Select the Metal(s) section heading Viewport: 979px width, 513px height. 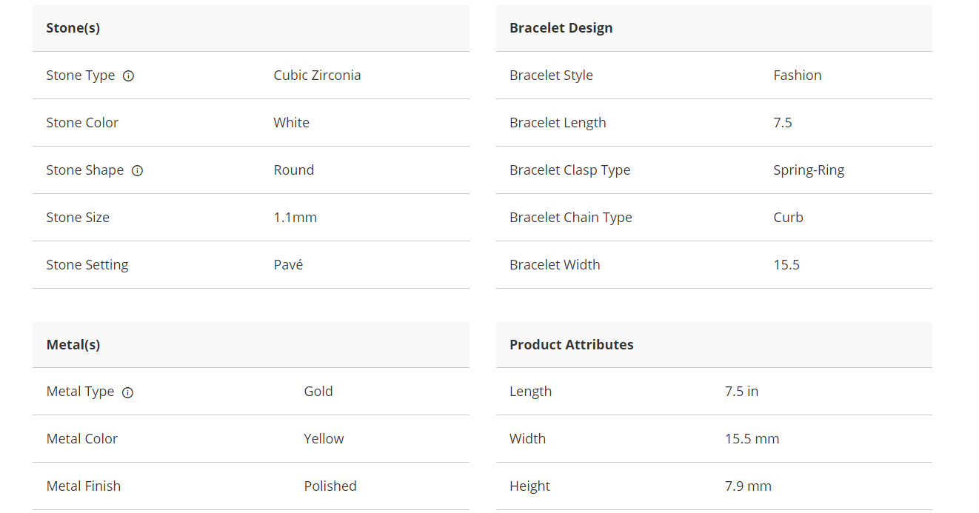coord(73,344)
